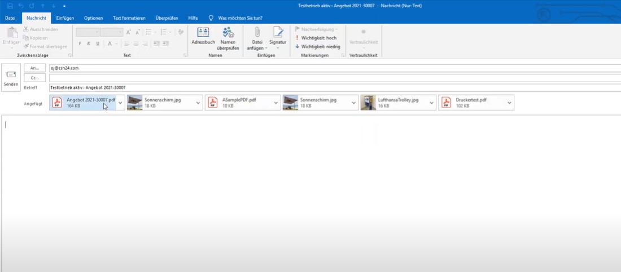Center align text
Screen dimensions: 621x272
pos(136,43)
